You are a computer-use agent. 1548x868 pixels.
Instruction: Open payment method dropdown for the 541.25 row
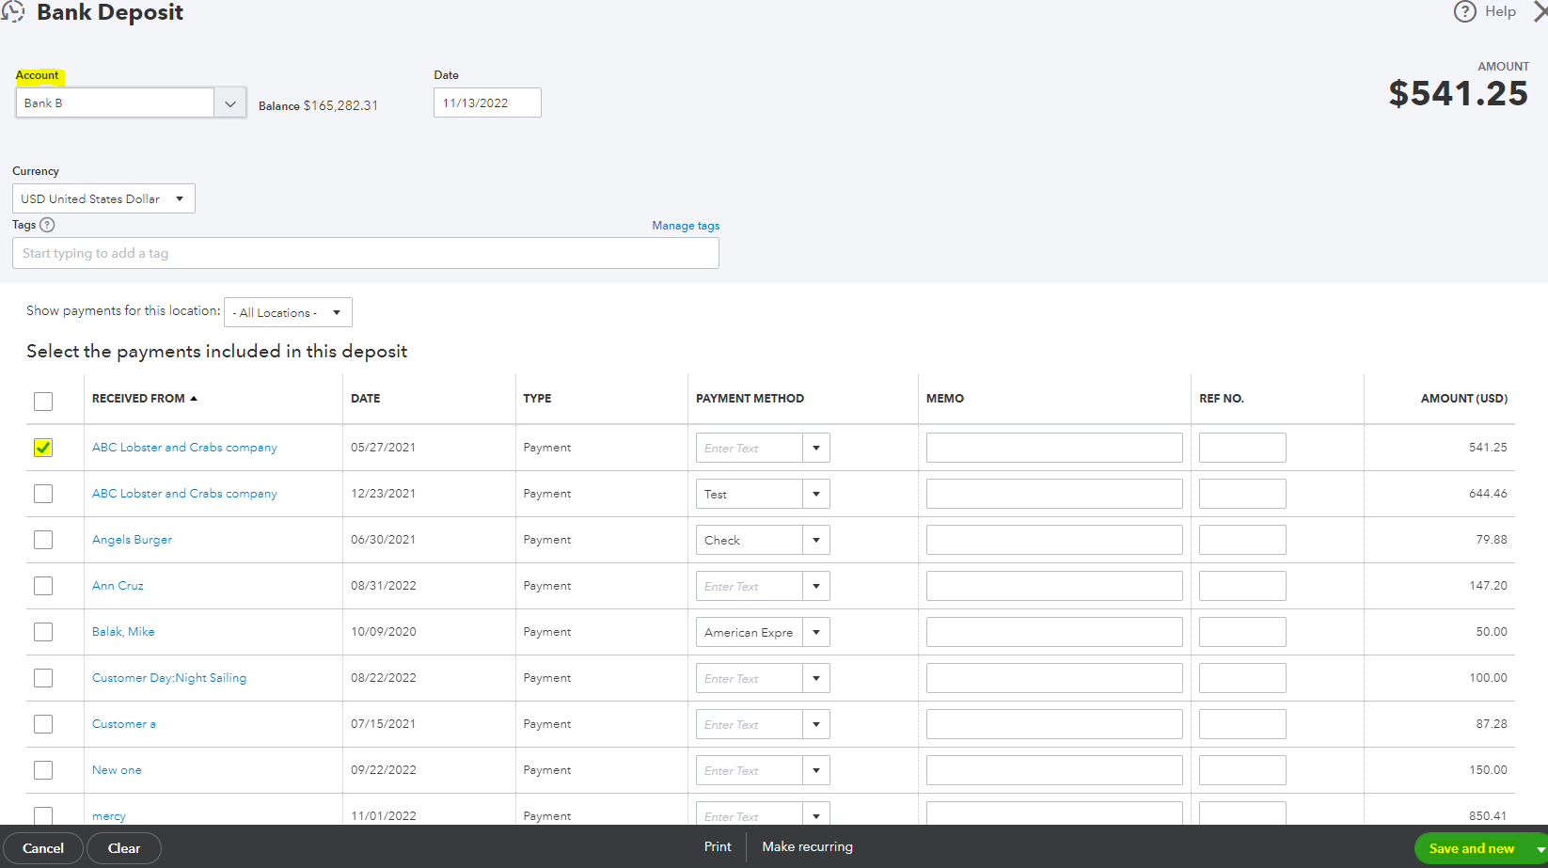point(816,448)
